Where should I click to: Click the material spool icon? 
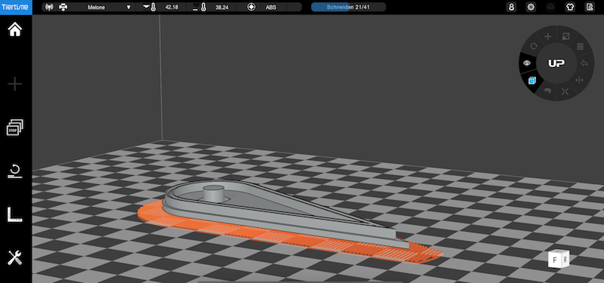[251, 7]
